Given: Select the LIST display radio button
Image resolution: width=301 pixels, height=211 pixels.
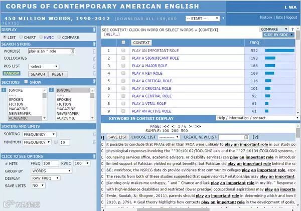Looking at the screenshot, I should (5, 37).
